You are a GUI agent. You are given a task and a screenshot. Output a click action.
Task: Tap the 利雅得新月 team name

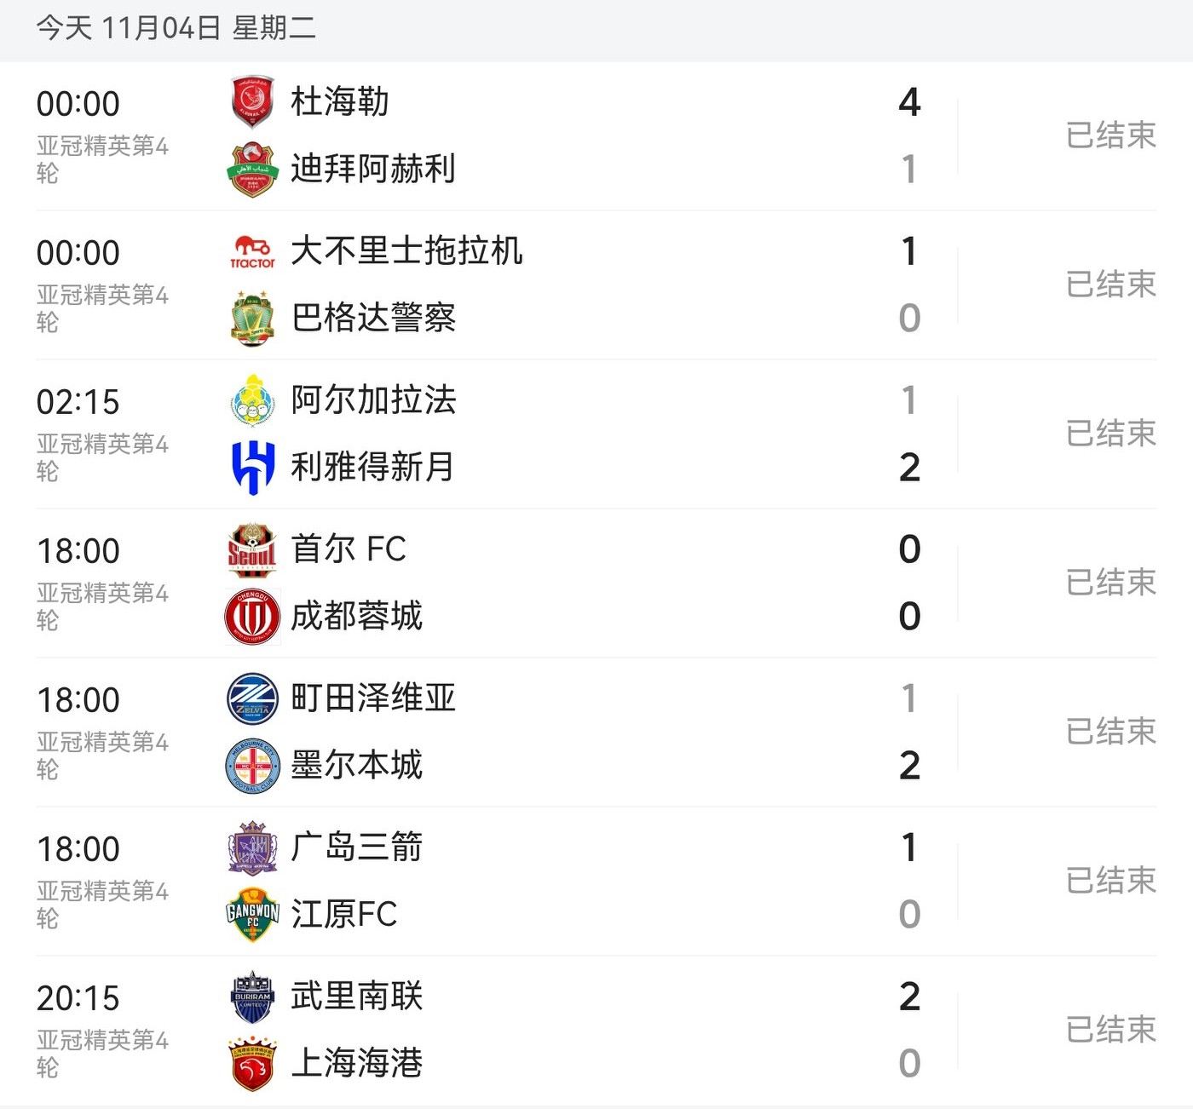372,468
